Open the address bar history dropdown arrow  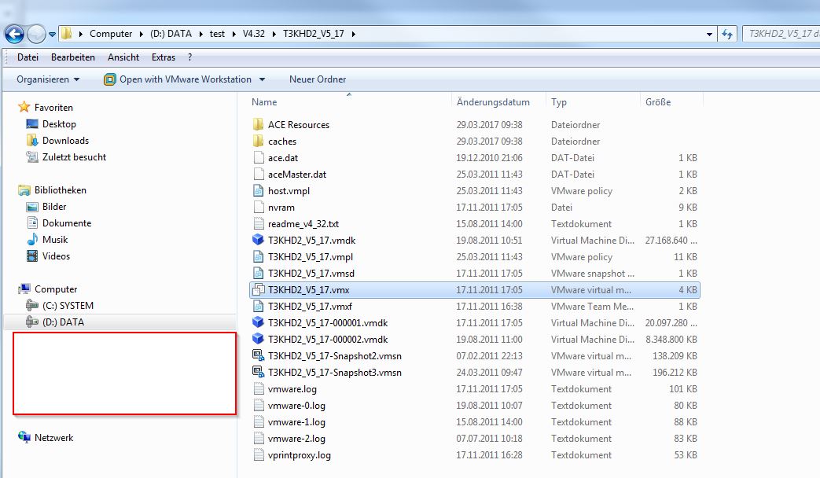[x=709, y=34]
